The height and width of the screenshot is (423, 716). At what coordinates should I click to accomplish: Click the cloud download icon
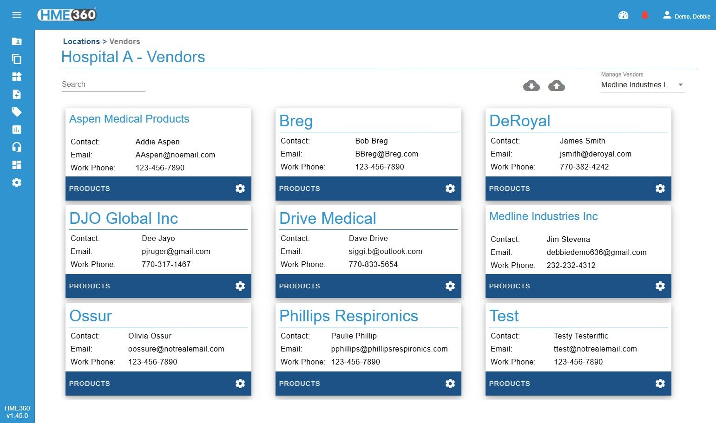pos(532,85)
